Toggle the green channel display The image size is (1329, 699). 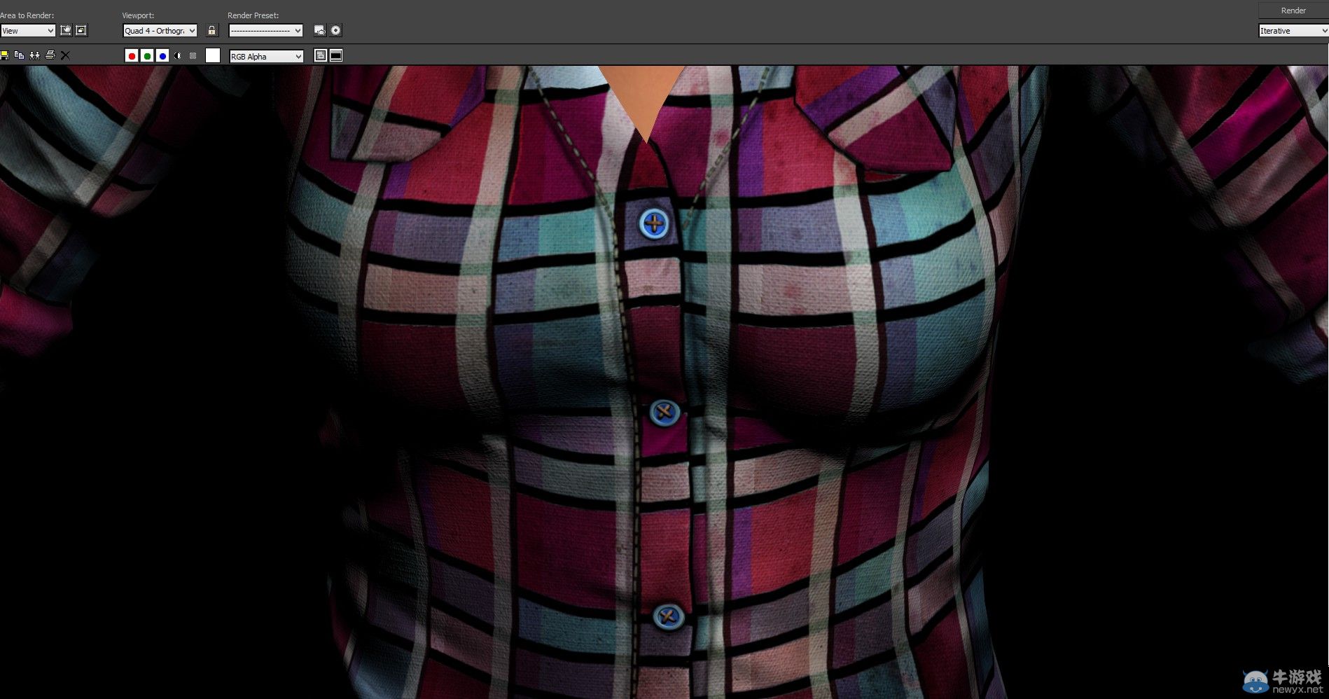[147, 56]
